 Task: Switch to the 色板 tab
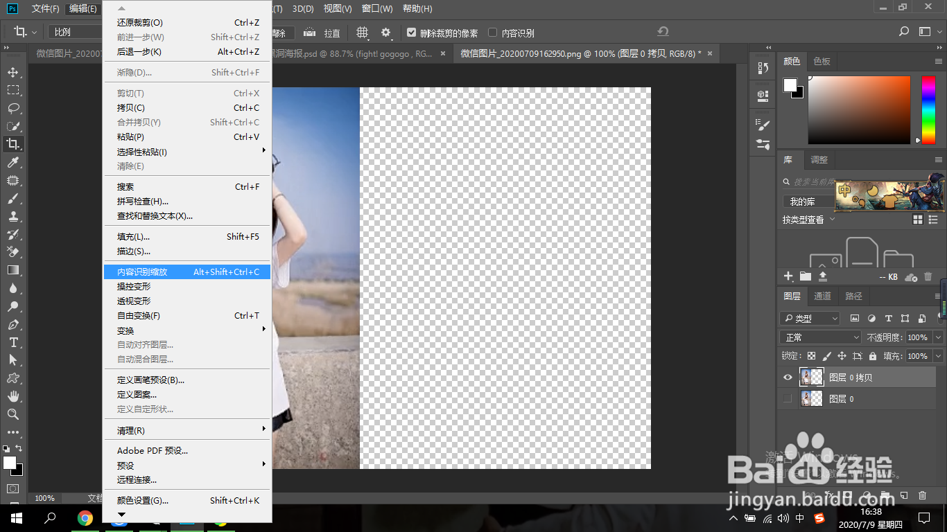(x=822, y=61)
